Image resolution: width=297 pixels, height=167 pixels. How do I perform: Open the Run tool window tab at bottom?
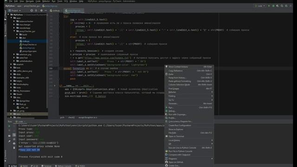point(13,166)
